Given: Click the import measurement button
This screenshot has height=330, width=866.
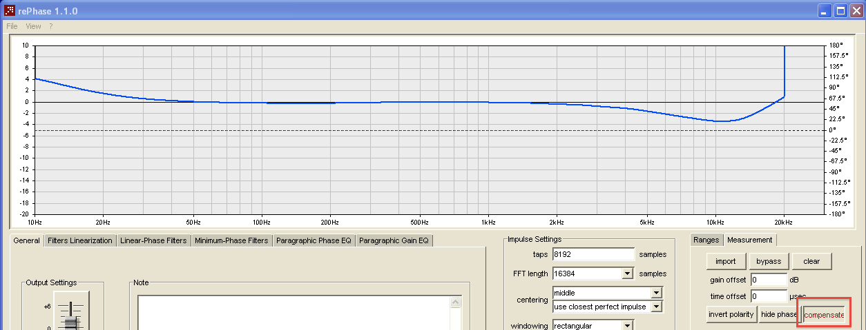Looking at the screenshot, I should (x=725, y=261).
